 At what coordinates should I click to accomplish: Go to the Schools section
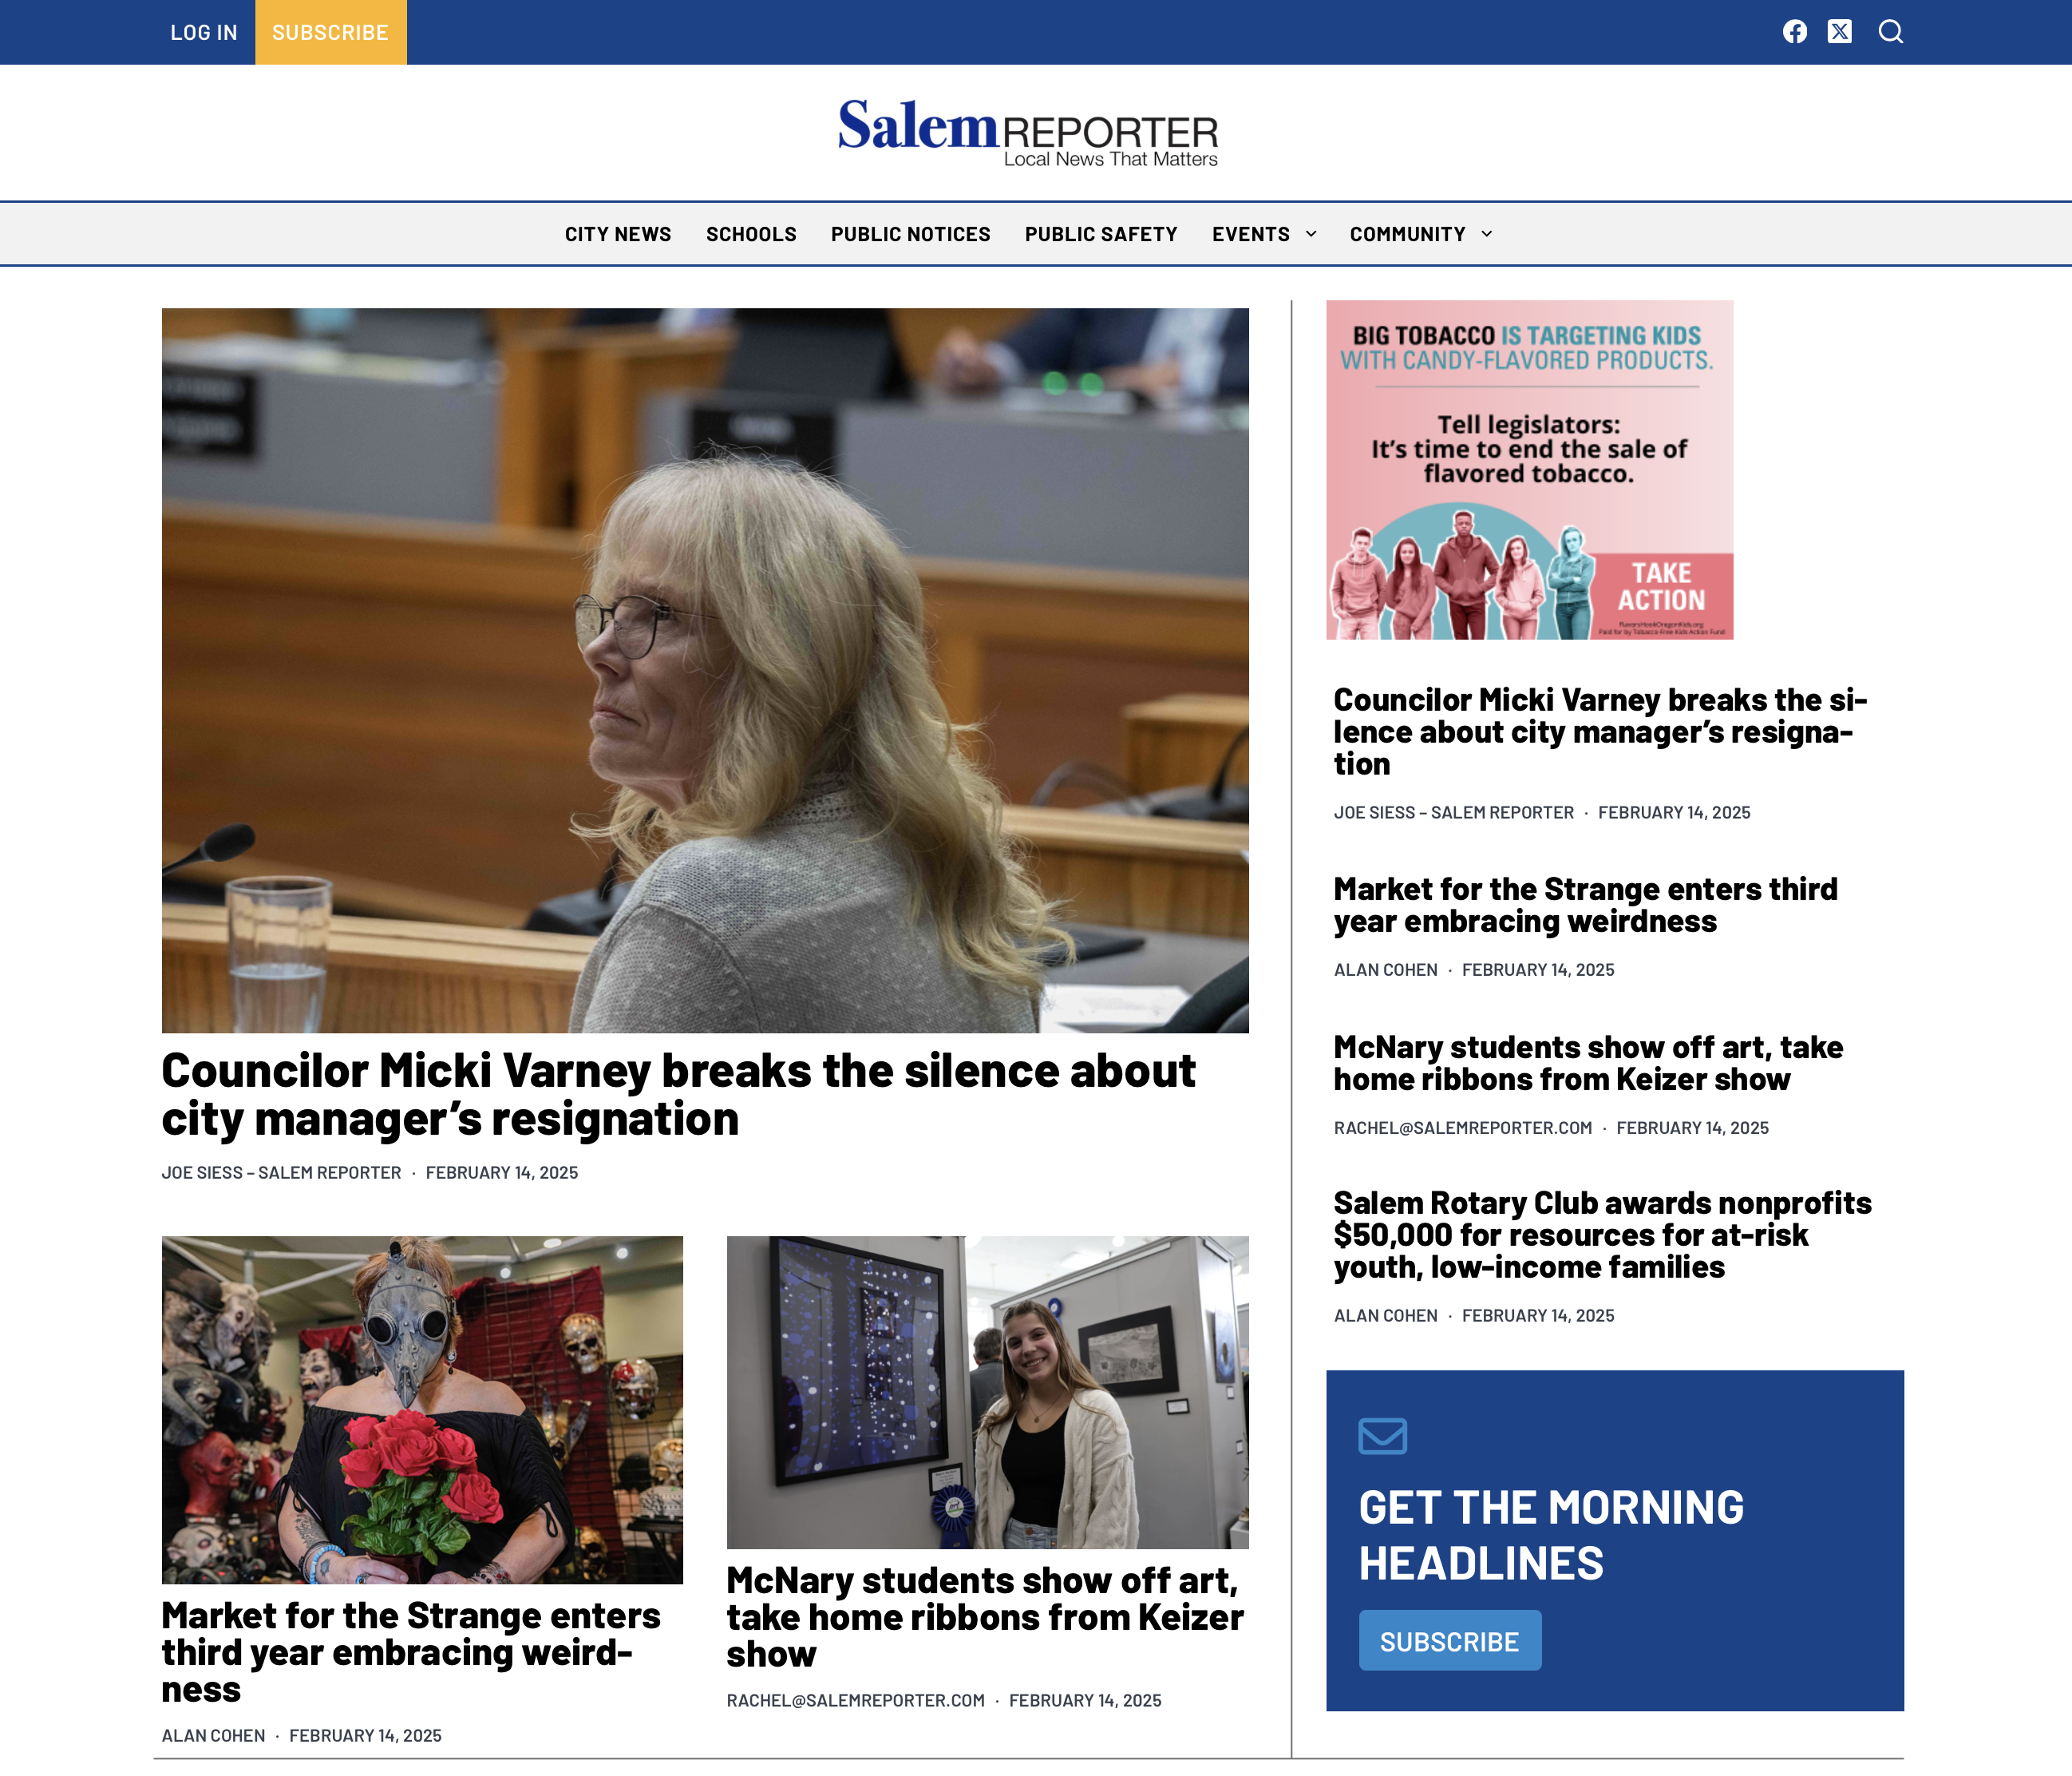click(x=751, y=234)
